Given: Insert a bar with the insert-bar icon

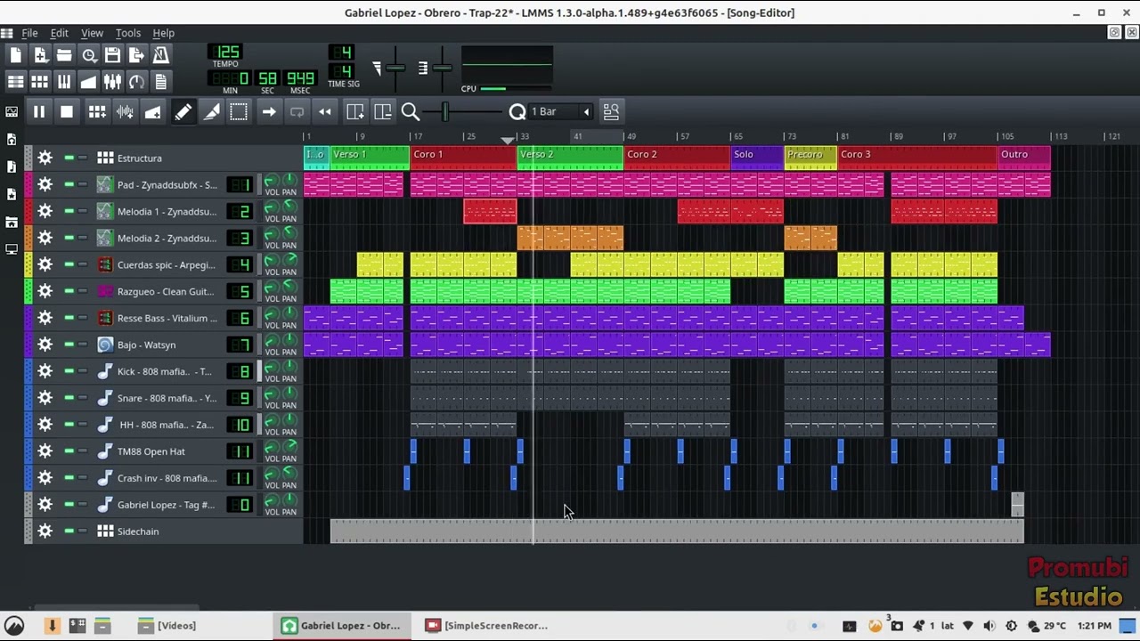Looking at the screenshot, I should (354, 111).
